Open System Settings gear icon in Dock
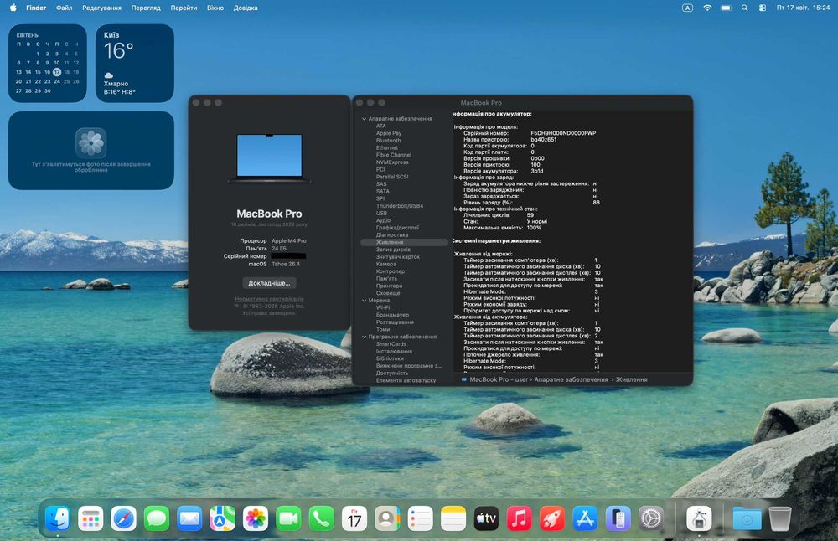838x541 pixels. 651,518
